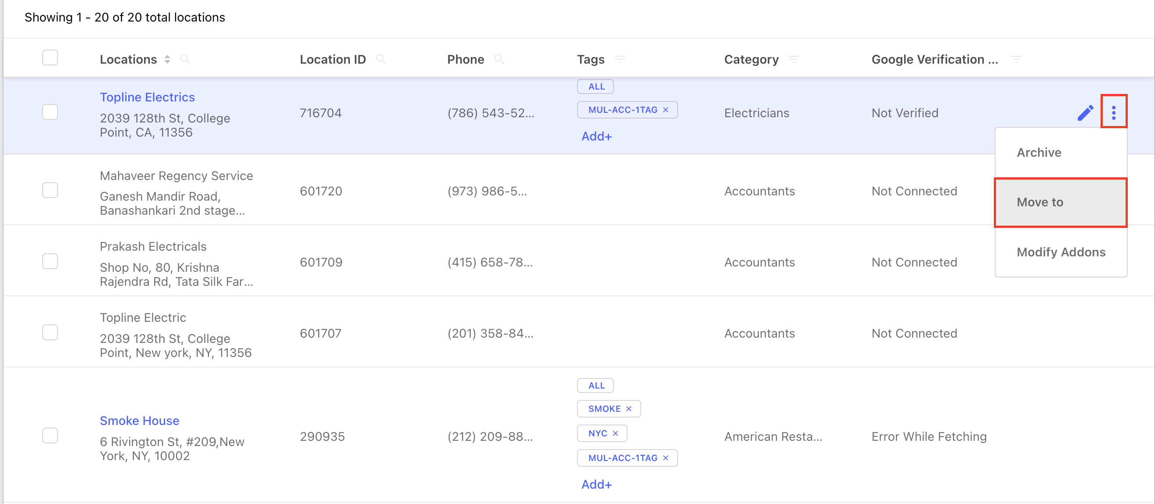This screenshot has width=1155, height=504.
Task: Add a tag to Smoke House
Action: tap(596, 484)
